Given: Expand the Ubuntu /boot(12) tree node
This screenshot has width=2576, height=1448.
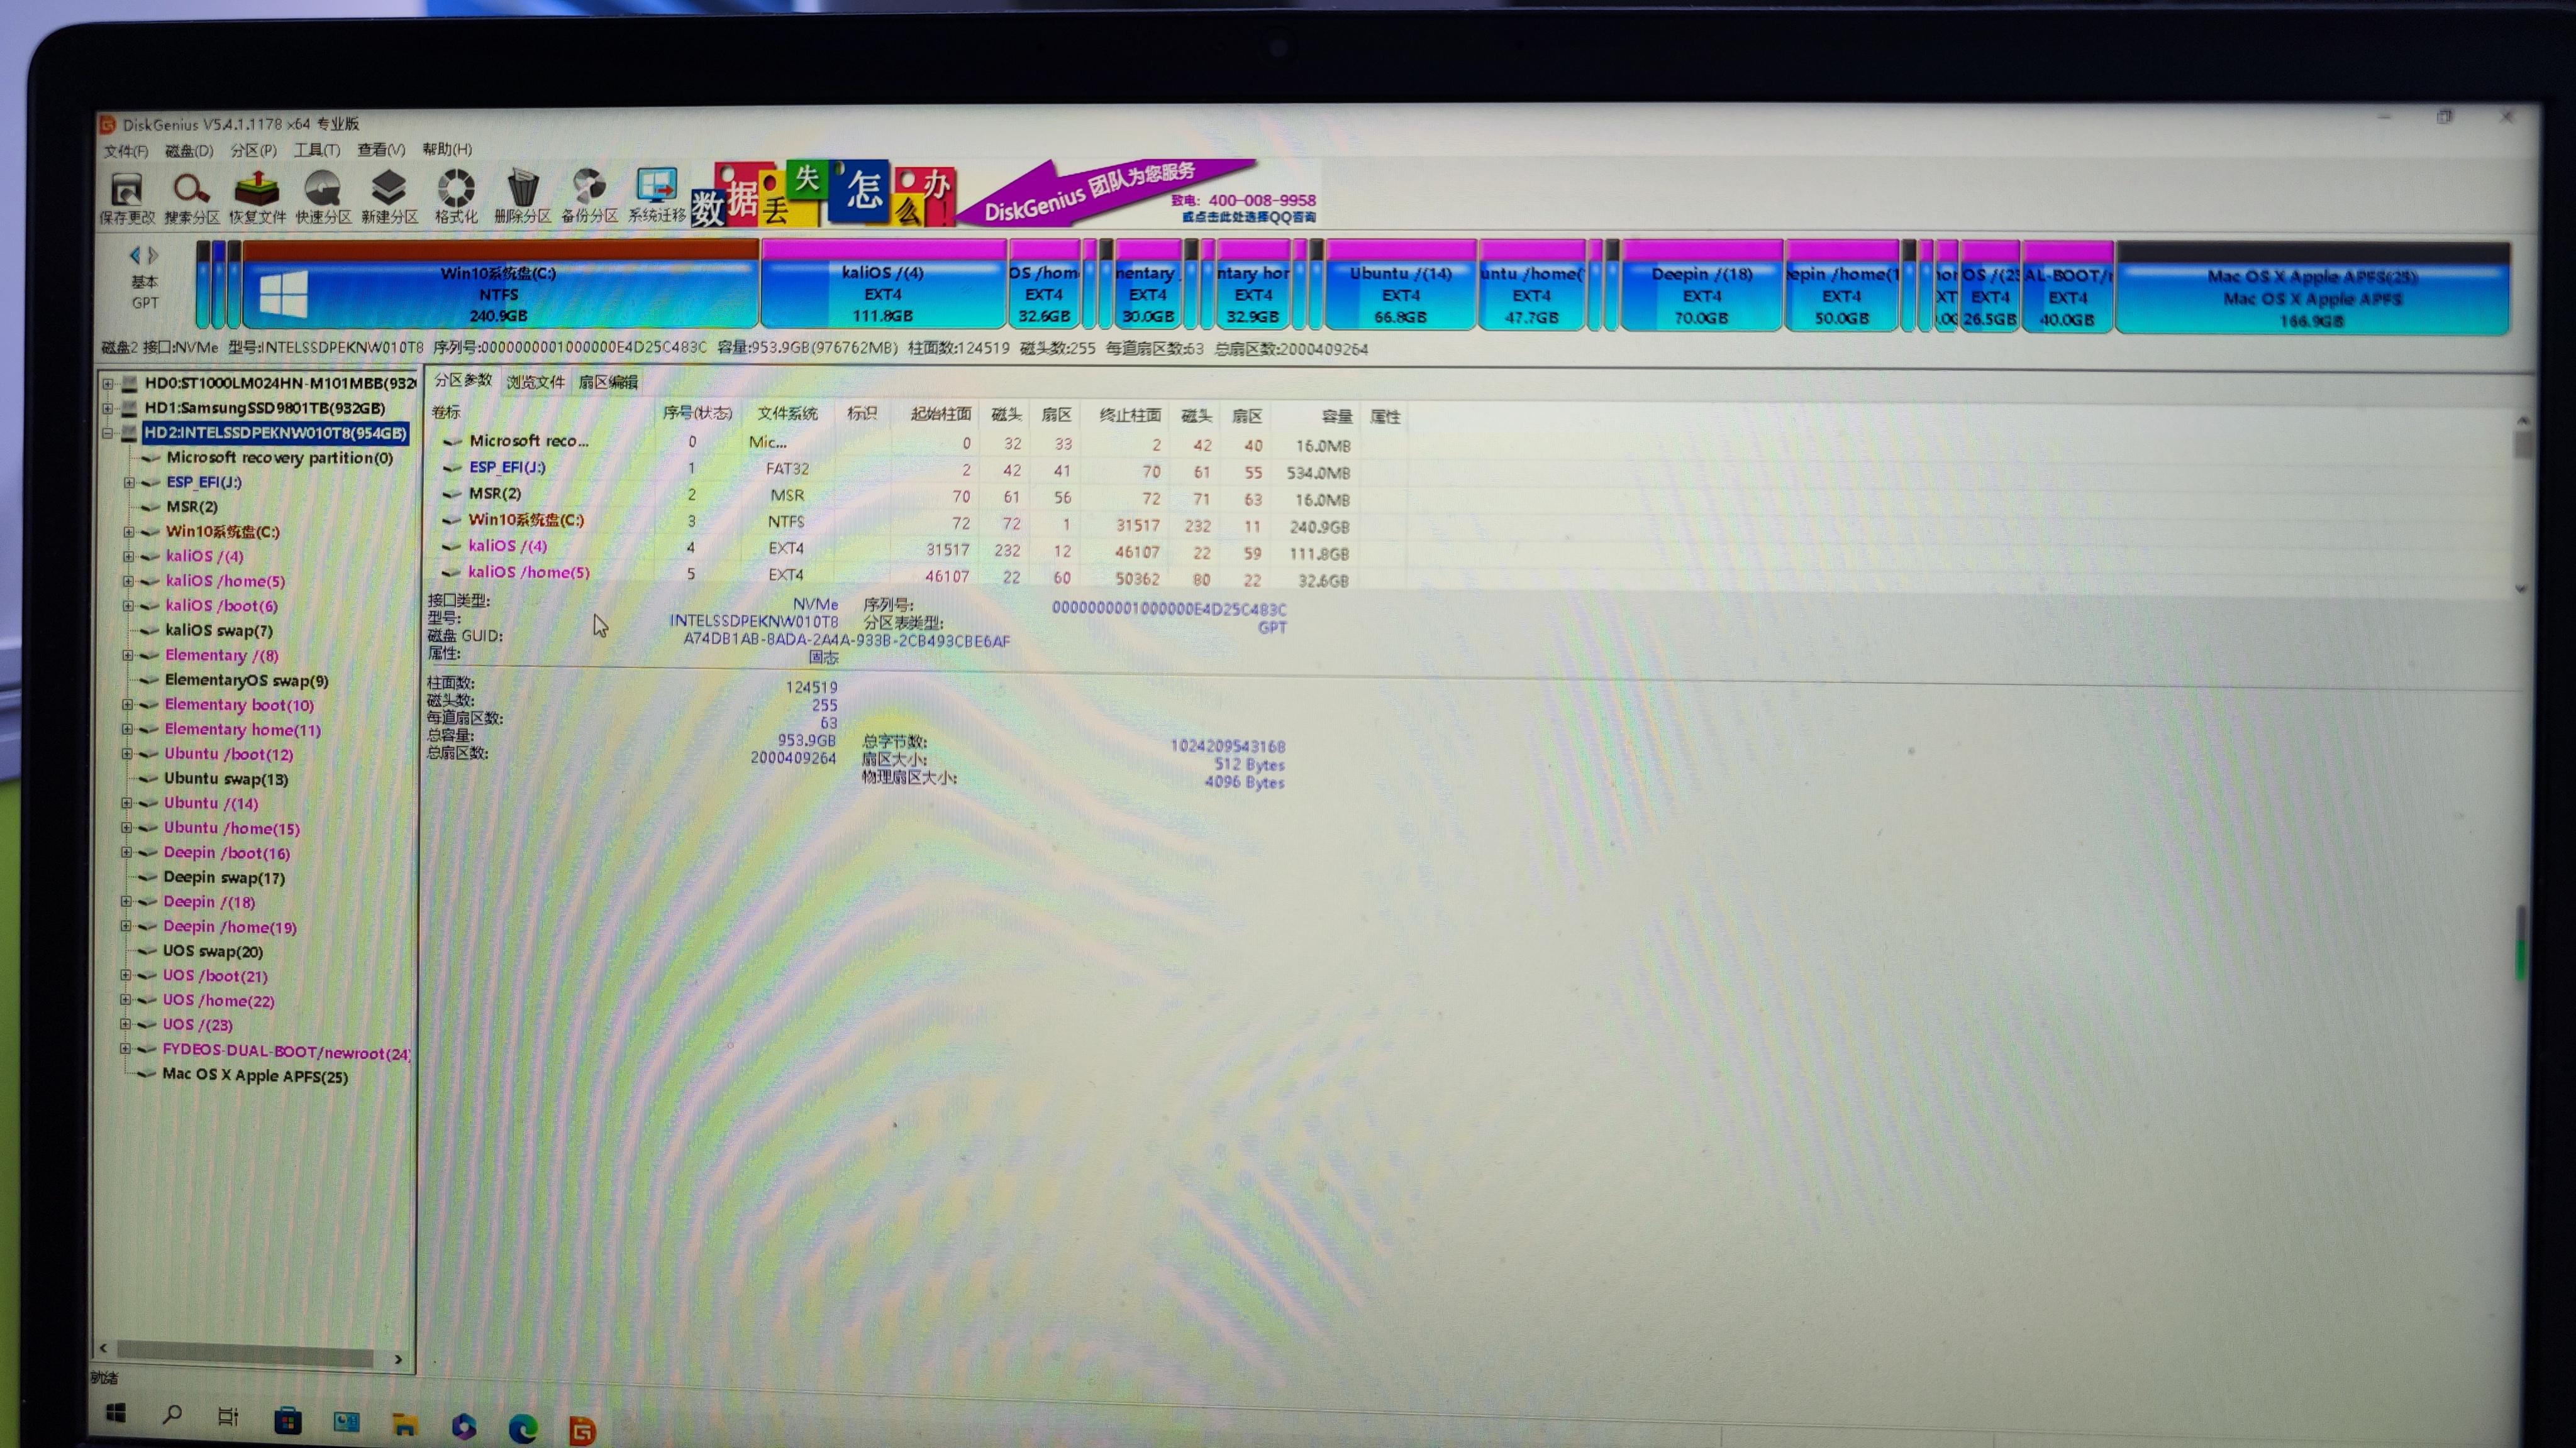Looking at the screenshot, I should pos(127,754).
